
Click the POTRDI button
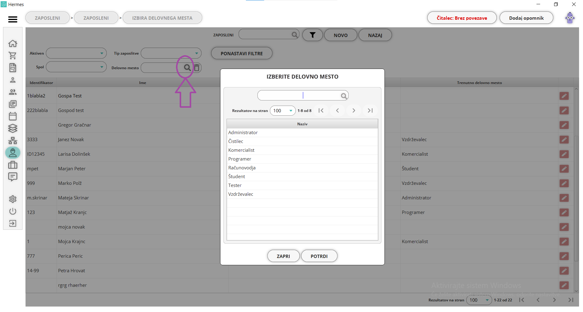319,256
